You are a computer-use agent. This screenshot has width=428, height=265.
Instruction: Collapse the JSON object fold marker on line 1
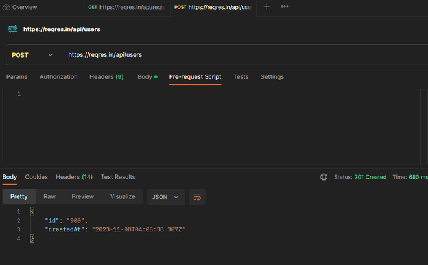32,211
